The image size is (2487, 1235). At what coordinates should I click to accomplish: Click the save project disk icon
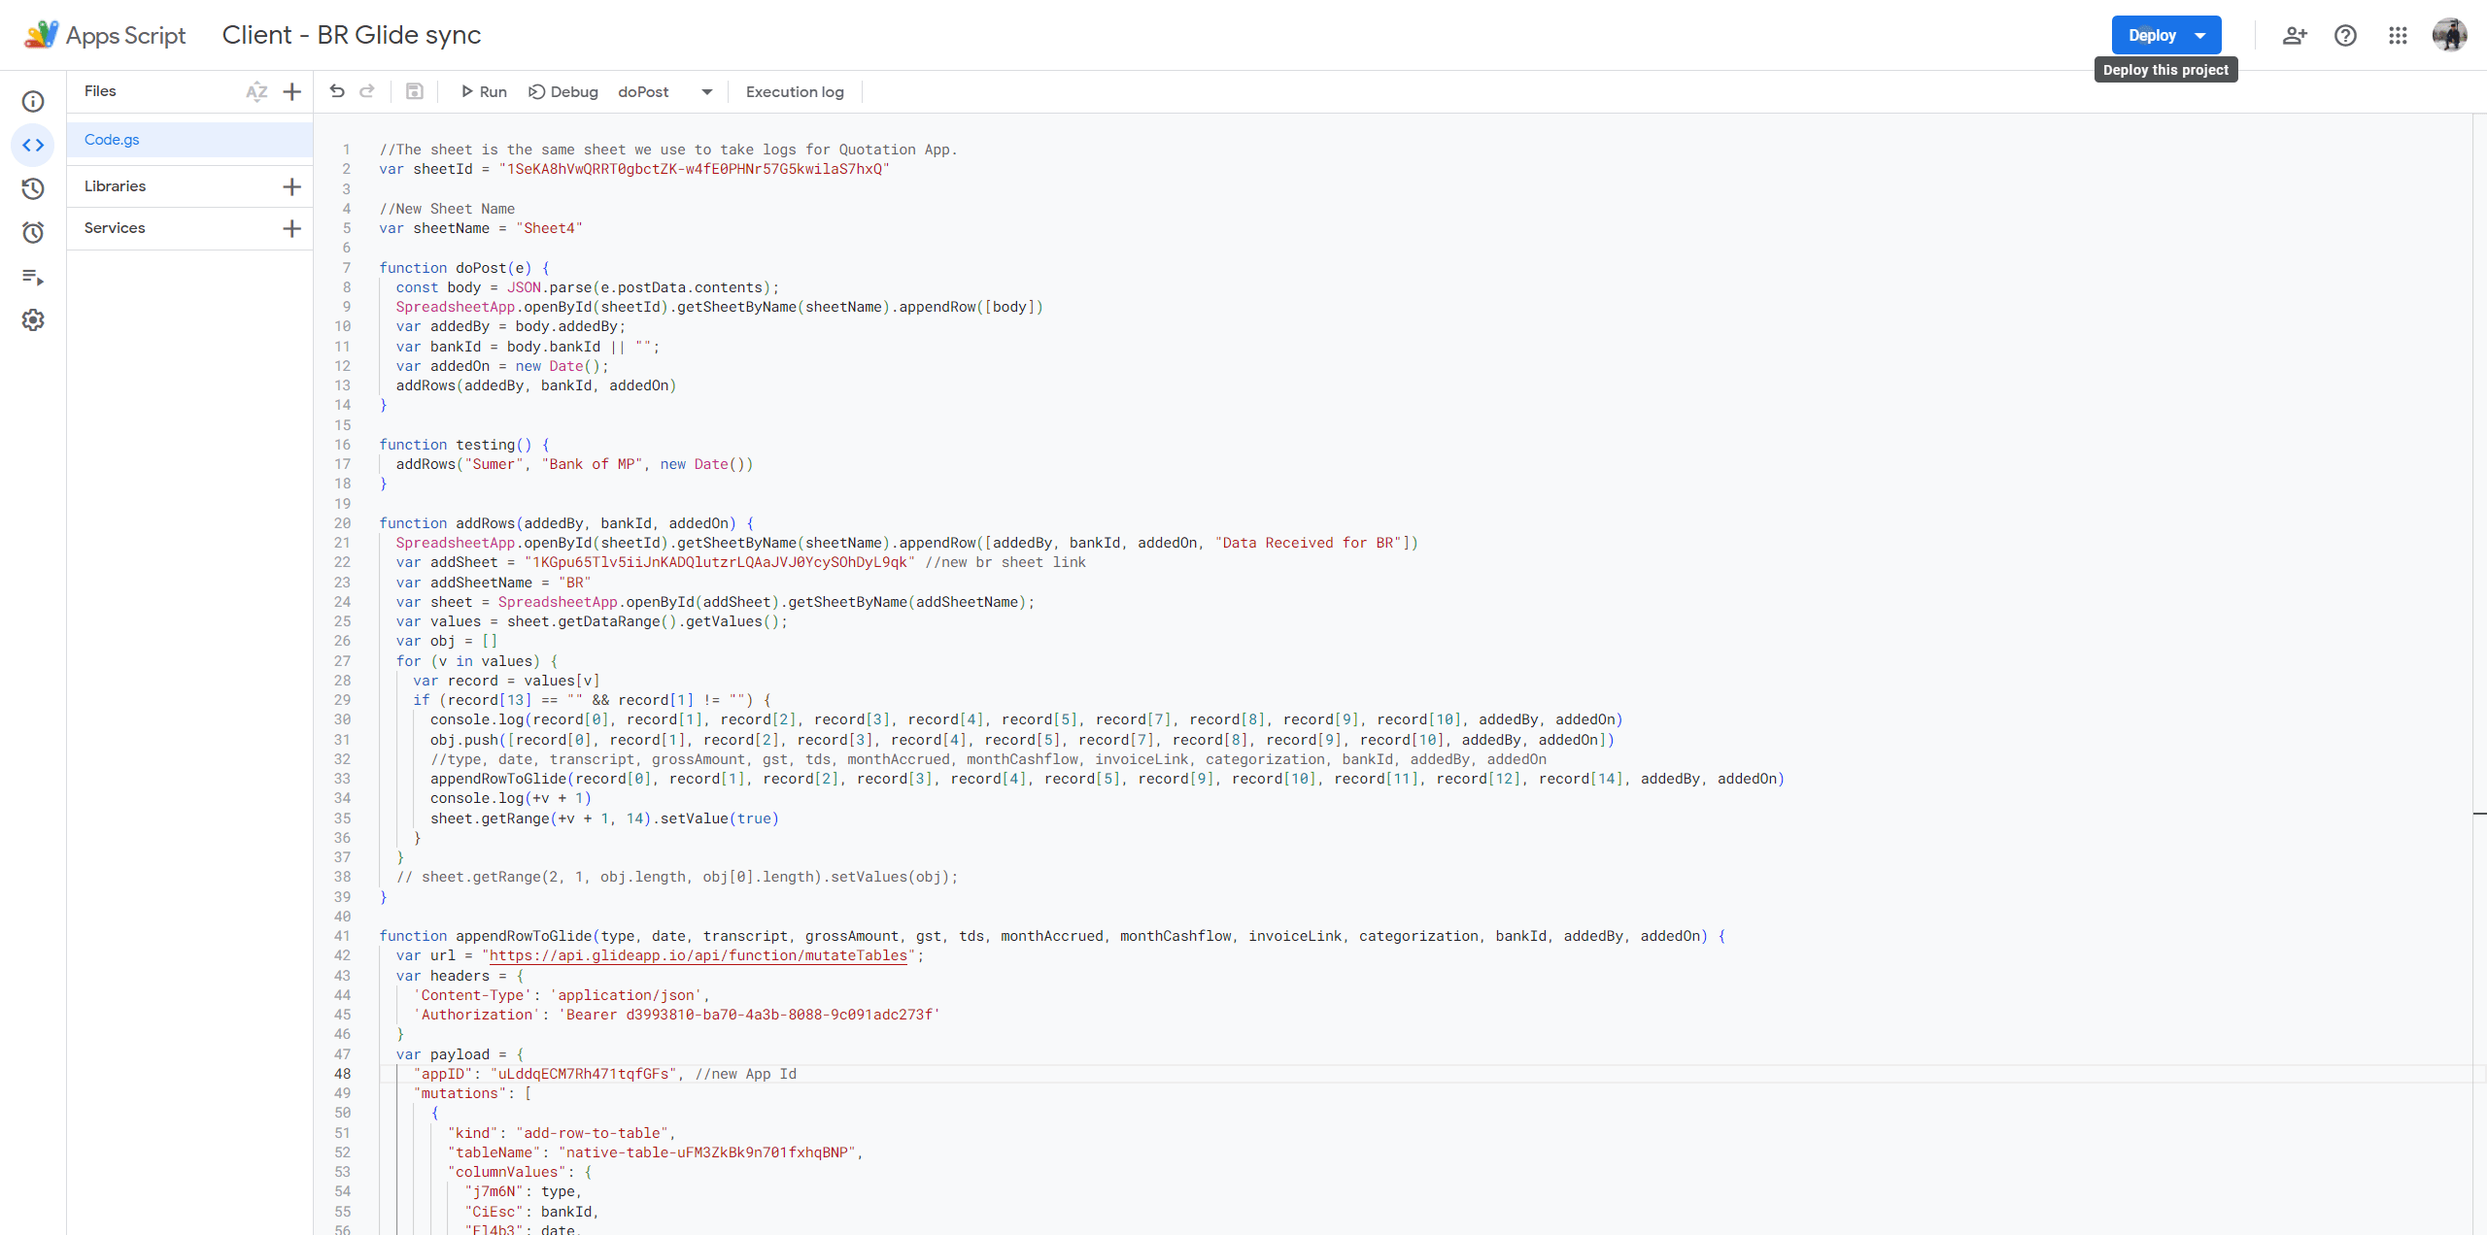coord(414,91)
